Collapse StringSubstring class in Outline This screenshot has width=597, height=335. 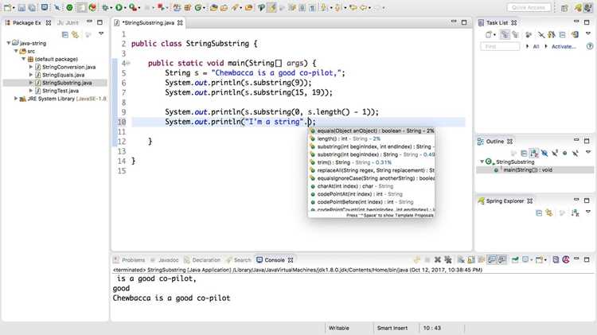pos(482,162)
